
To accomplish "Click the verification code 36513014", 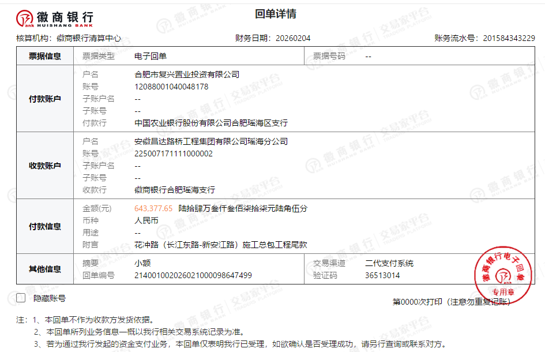I will coord(382,275).
